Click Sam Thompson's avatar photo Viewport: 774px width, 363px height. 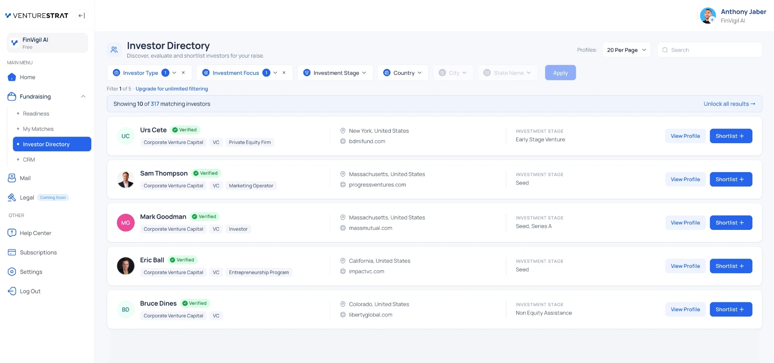(x=126, y=180)
